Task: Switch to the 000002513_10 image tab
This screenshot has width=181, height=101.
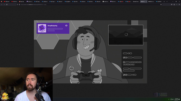Action: pyautogui.click(x=151, y=2)
